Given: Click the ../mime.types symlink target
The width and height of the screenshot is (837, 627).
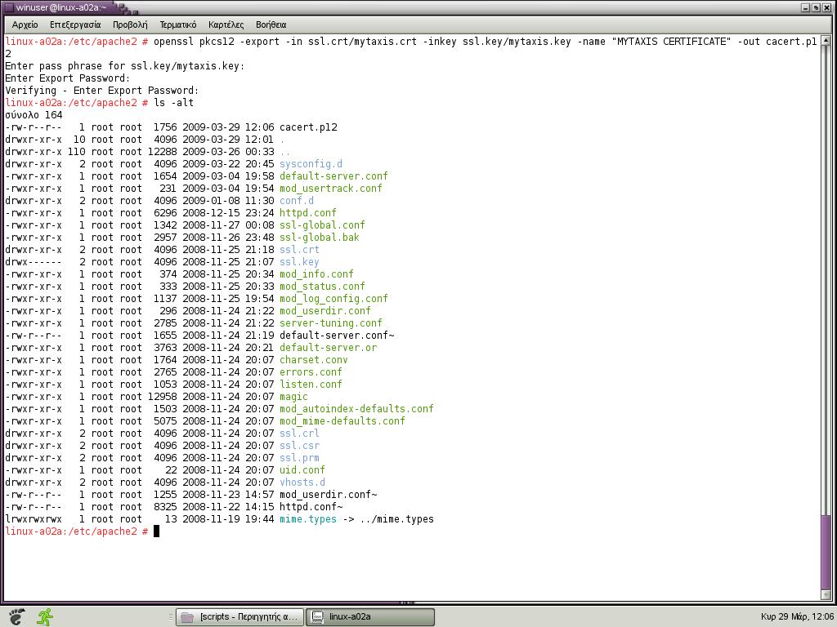Looking at the screenshot, I should coord(396,519).
